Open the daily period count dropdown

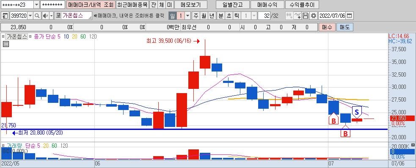click(x=188, y=16)
